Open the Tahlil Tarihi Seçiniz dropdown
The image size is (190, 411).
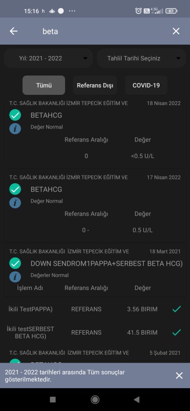click(142, 58)
